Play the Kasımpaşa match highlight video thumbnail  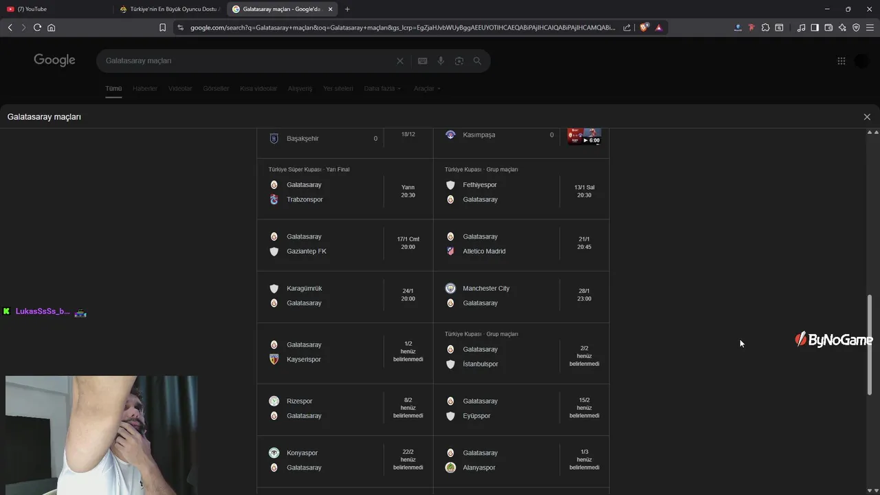[x=584, y=135]
